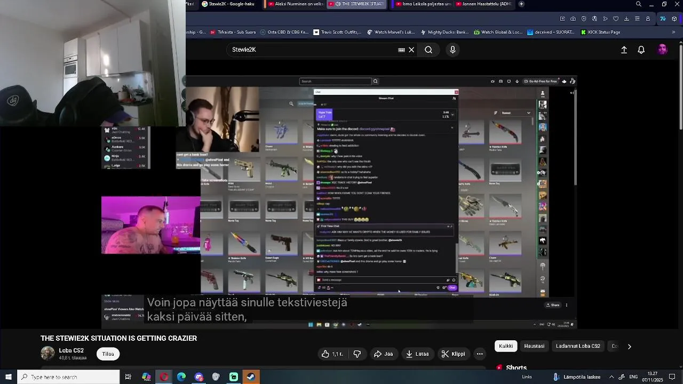Image resolution: width=683 pixels, height=384 pixels.
Task: Click the Windows taskbar search box
Action: coord(68,377)
